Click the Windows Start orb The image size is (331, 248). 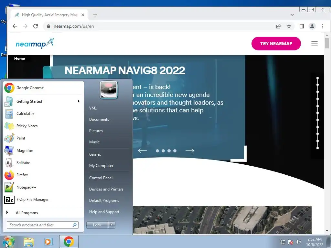pos(8,242)
